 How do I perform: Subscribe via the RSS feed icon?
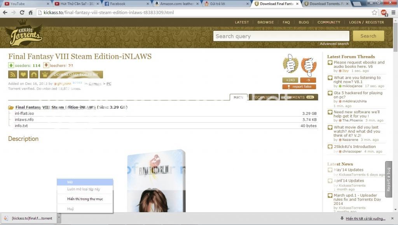click(13, 74)
